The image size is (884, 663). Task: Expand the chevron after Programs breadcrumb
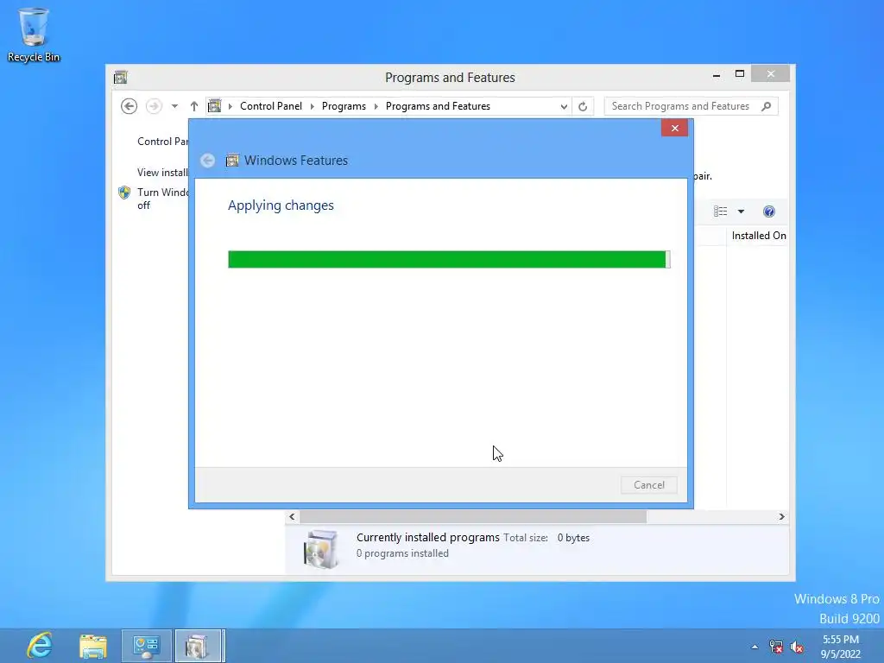376,106
